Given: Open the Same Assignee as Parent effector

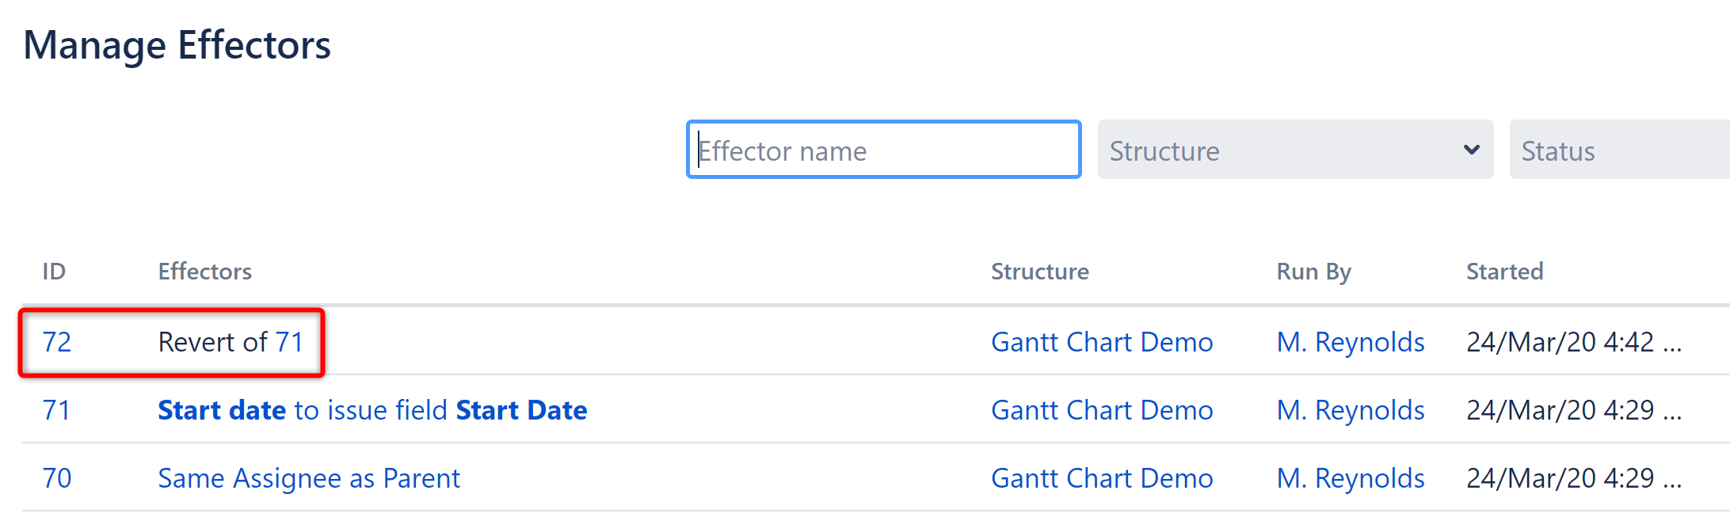Looking at the screenshot, I should [x=309, y=477].
